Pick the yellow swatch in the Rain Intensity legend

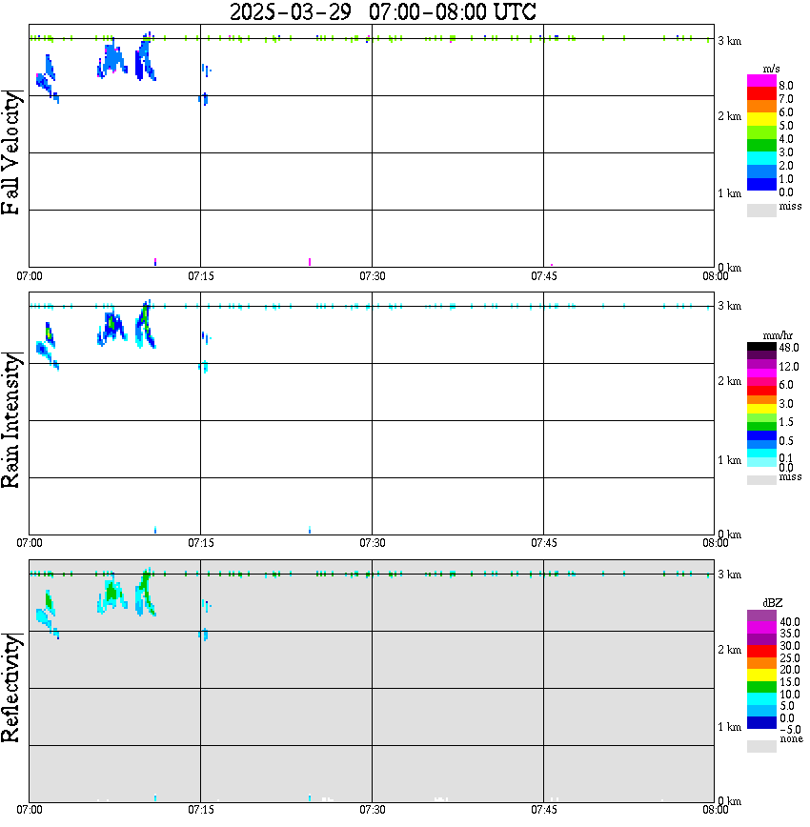tap(761, 409)
